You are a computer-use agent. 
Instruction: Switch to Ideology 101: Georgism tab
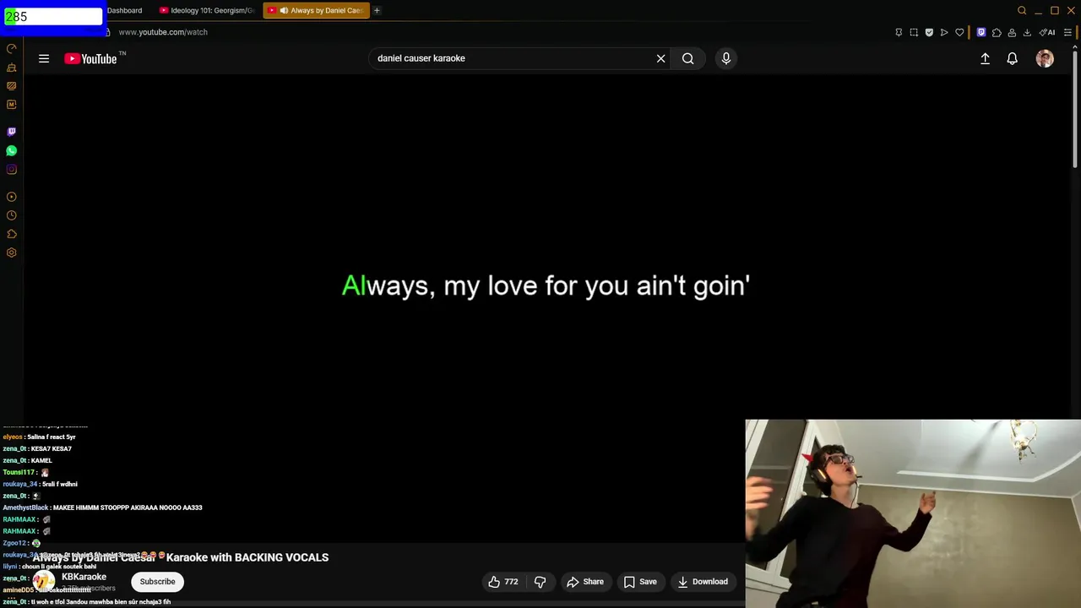[208, 10]
